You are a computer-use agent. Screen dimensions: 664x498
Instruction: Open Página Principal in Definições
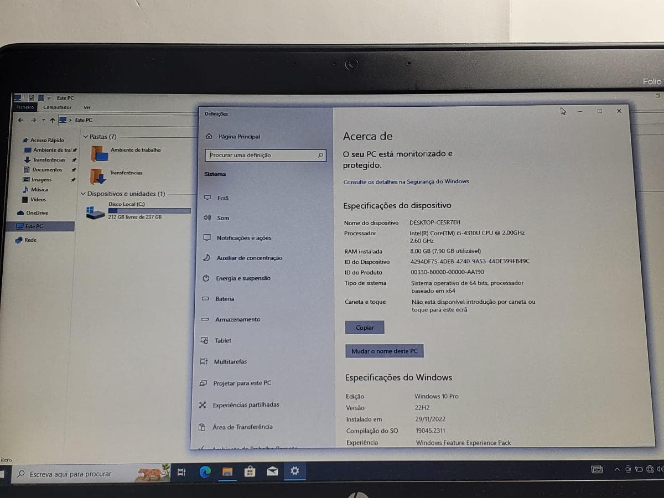click(x=232, y=136)
